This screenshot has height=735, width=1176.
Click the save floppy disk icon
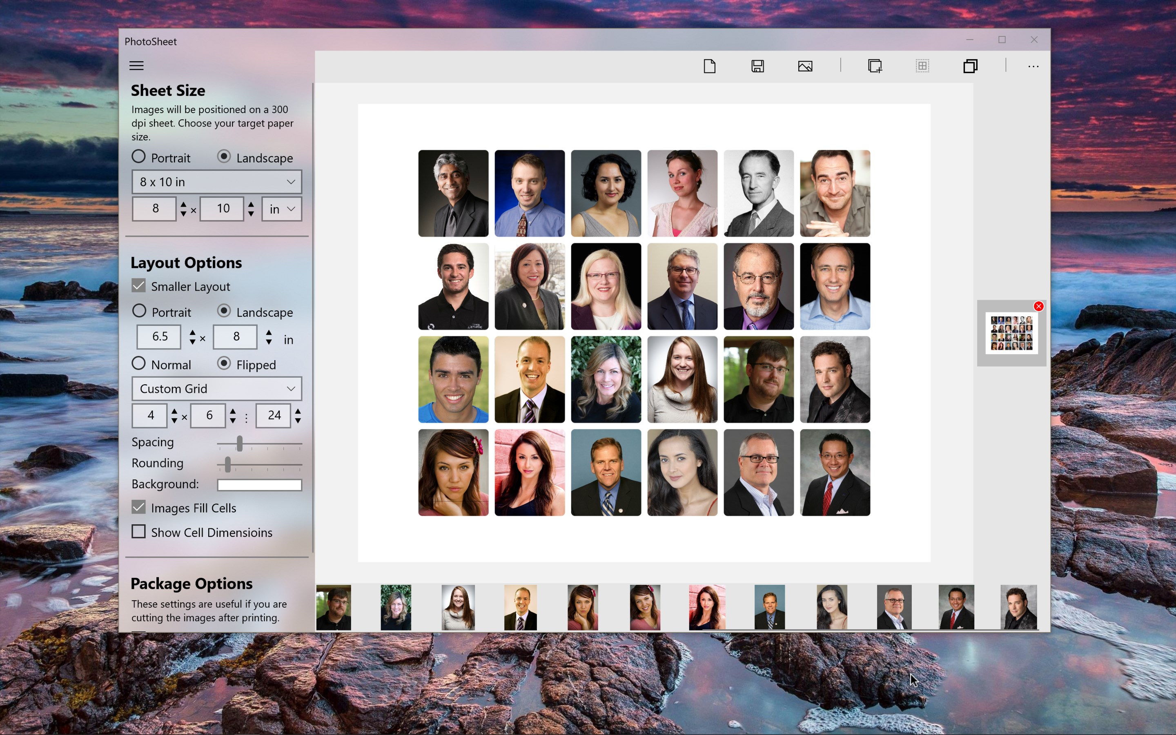point(757,66)
